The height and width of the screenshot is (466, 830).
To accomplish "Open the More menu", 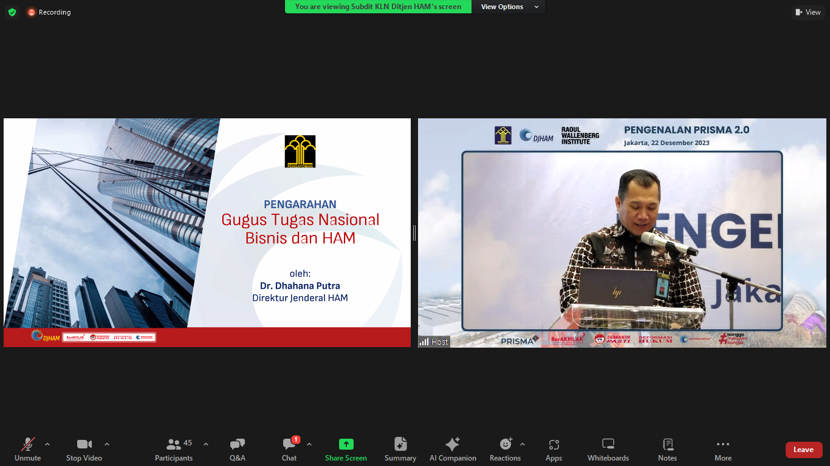I will tap(722, 449).
